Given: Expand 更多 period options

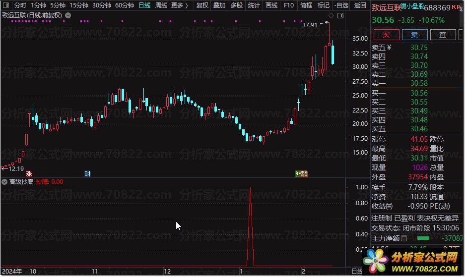Looking at the screenshot, I should pyautogui.click(x=180, y=5).
